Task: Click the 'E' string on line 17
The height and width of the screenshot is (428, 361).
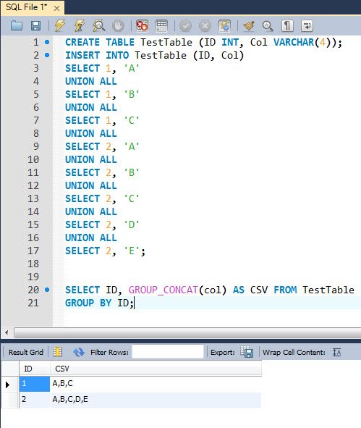Action: 132,251
